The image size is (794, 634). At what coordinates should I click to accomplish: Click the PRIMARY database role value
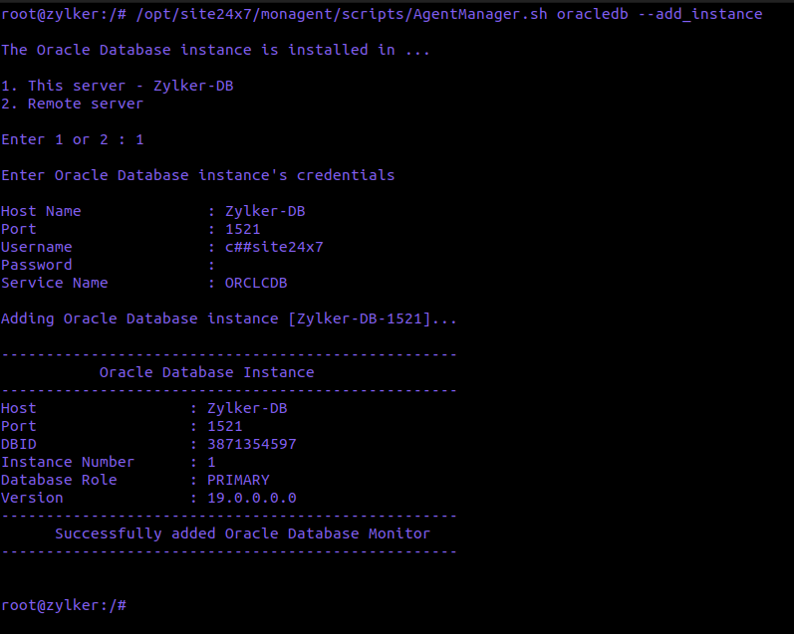click(238, 480)
